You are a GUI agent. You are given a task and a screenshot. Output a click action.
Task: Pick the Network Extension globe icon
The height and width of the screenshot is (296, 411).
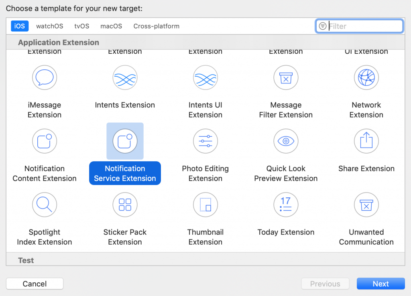coord(366,77)
